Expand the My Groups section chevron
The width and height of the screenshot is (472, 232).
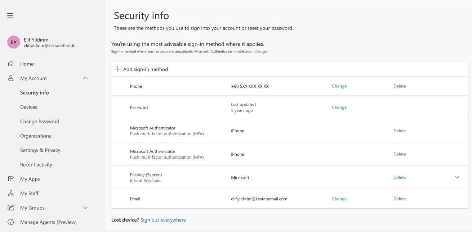[85, 208]
